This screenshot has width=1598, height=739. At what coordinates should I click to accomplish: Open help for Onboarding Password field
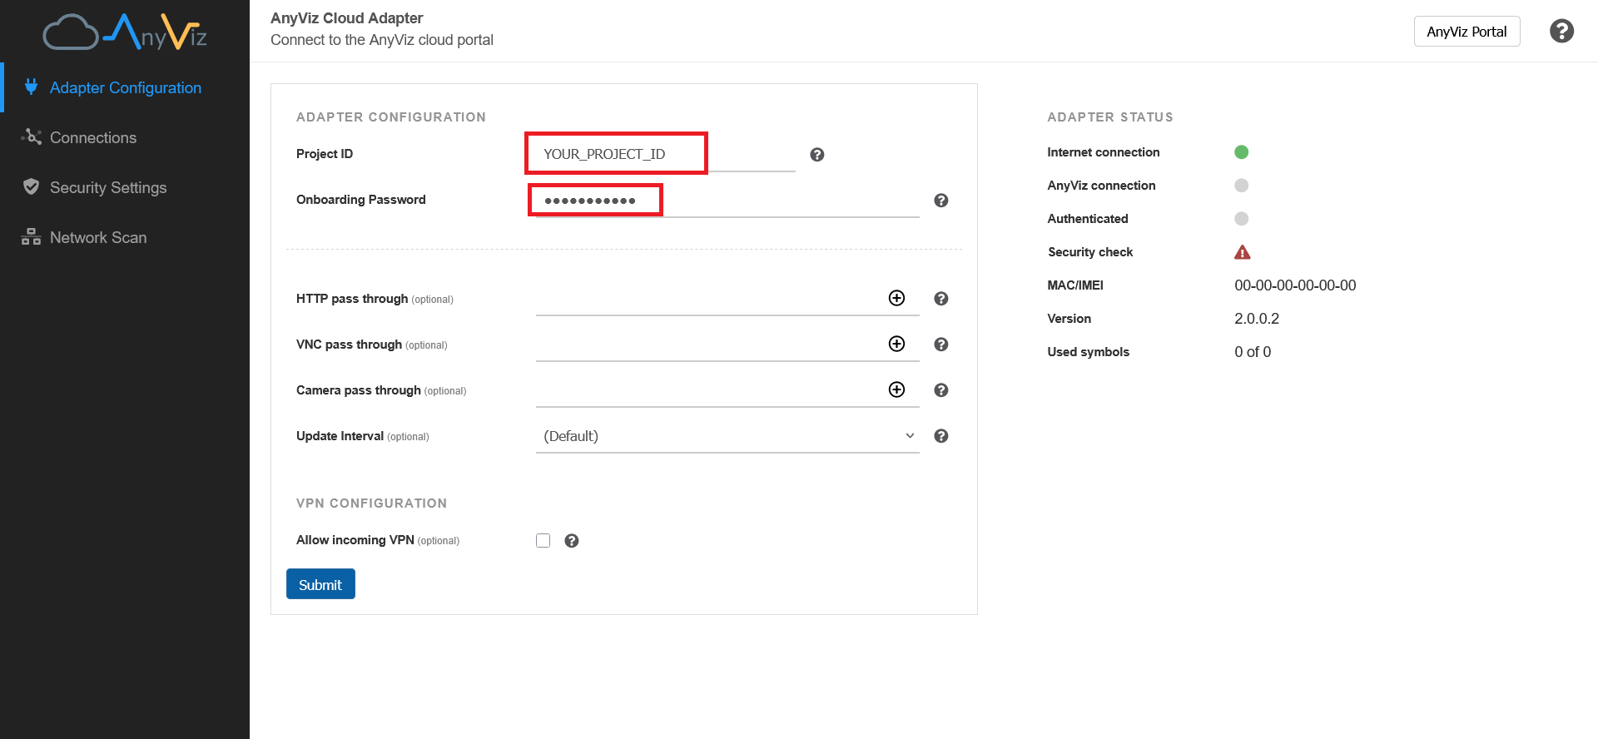(x=941, y=200)
